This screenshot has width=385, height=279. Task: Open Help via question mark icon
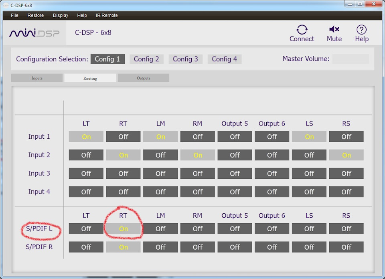pyautogui.click(x=361, y=30)
